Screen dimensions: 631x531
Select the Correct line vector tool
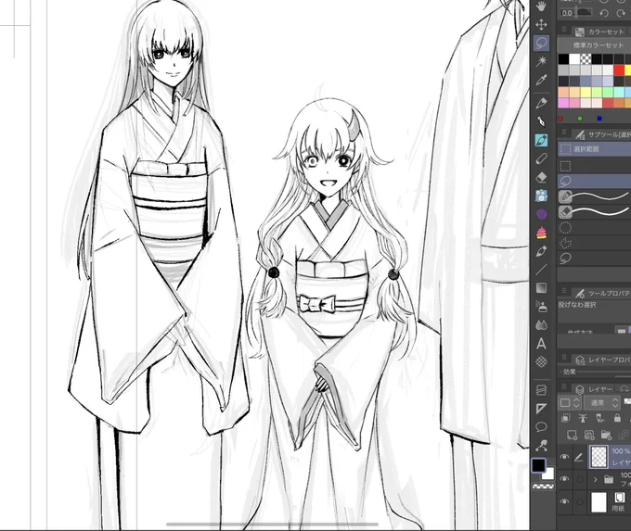pyautogui.click(x=542, y=446)
